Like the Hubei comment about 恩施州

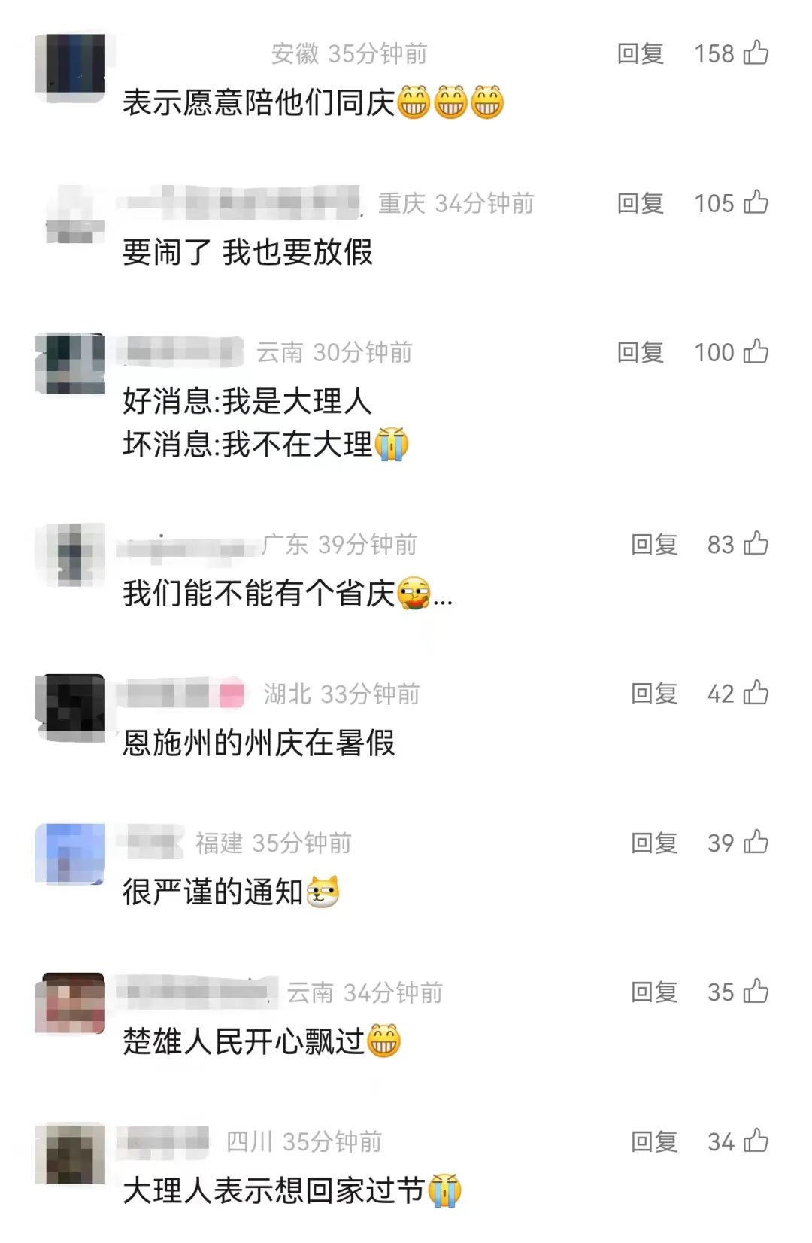pos(756,693)
